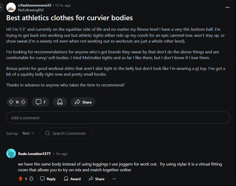Click the Add a comment field
Viewport: 236px width, 186px height.
118,118
